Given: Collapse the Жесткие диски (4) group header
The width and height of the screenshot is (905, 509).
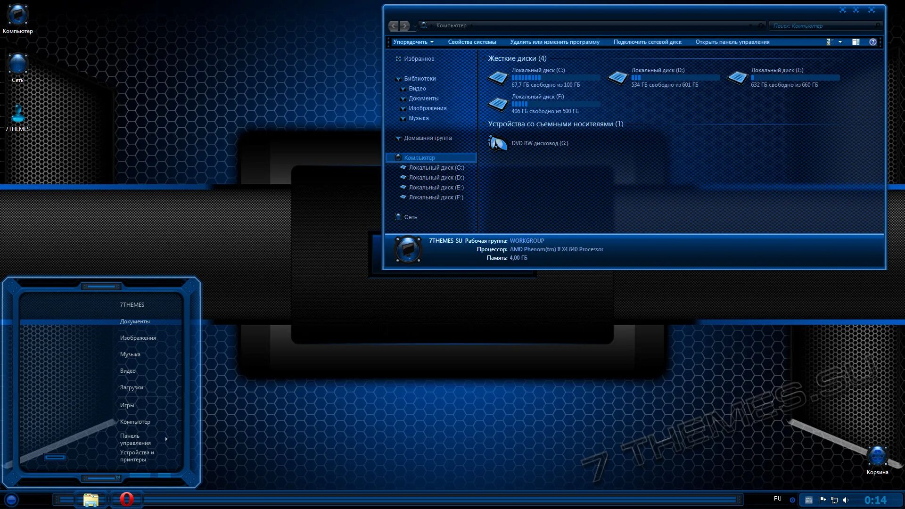Looking at the screenshot, I should click(x=517, y=58).
